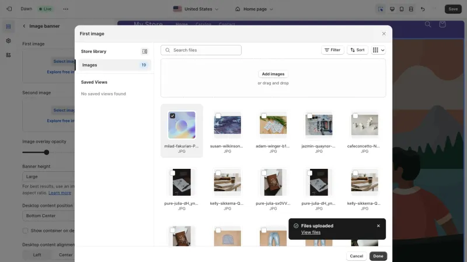Click the store preview cart icon
467x262 pixels.
[442, 24]
